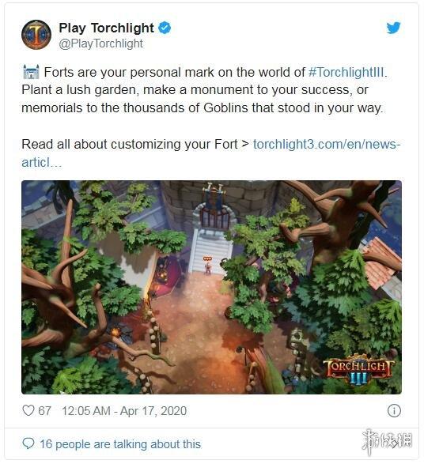Image resolution: width=424 pixels, height=464 pixels.
Task: Open the #TorchlightIII hashtag
Action: (x=347, y=72)
